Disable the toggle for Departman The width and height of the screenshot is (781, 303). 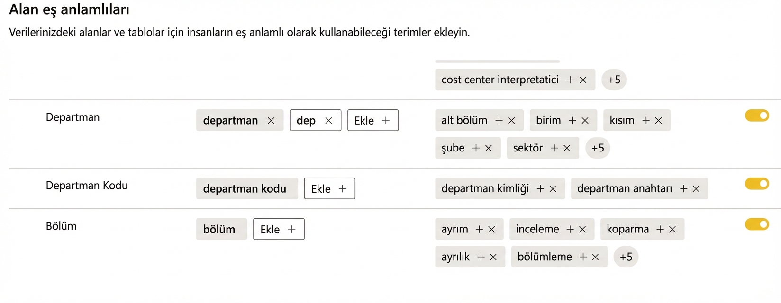coord(756,116)
